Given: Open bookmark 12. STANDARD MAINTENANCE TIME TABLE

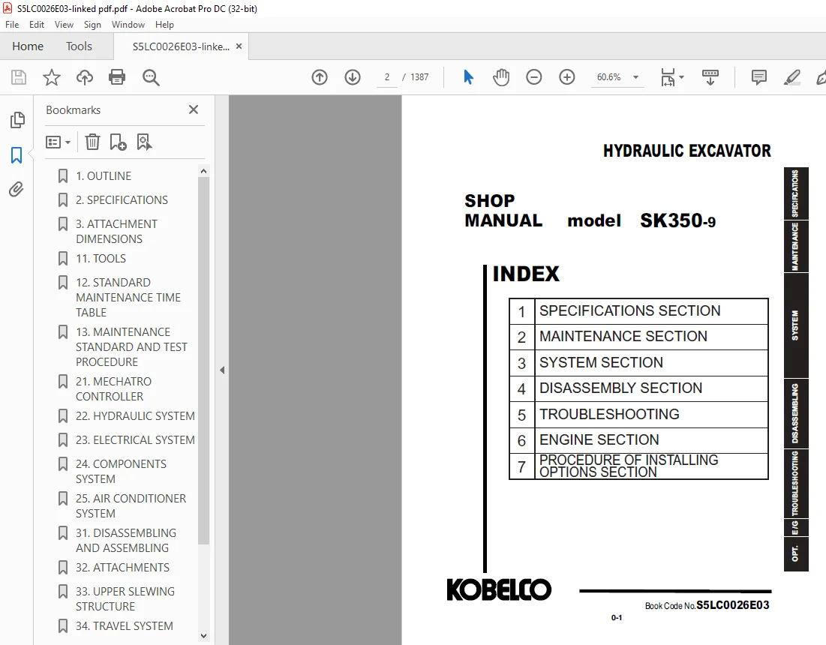Looking at the screenshot, I should (x=128, y=298).
